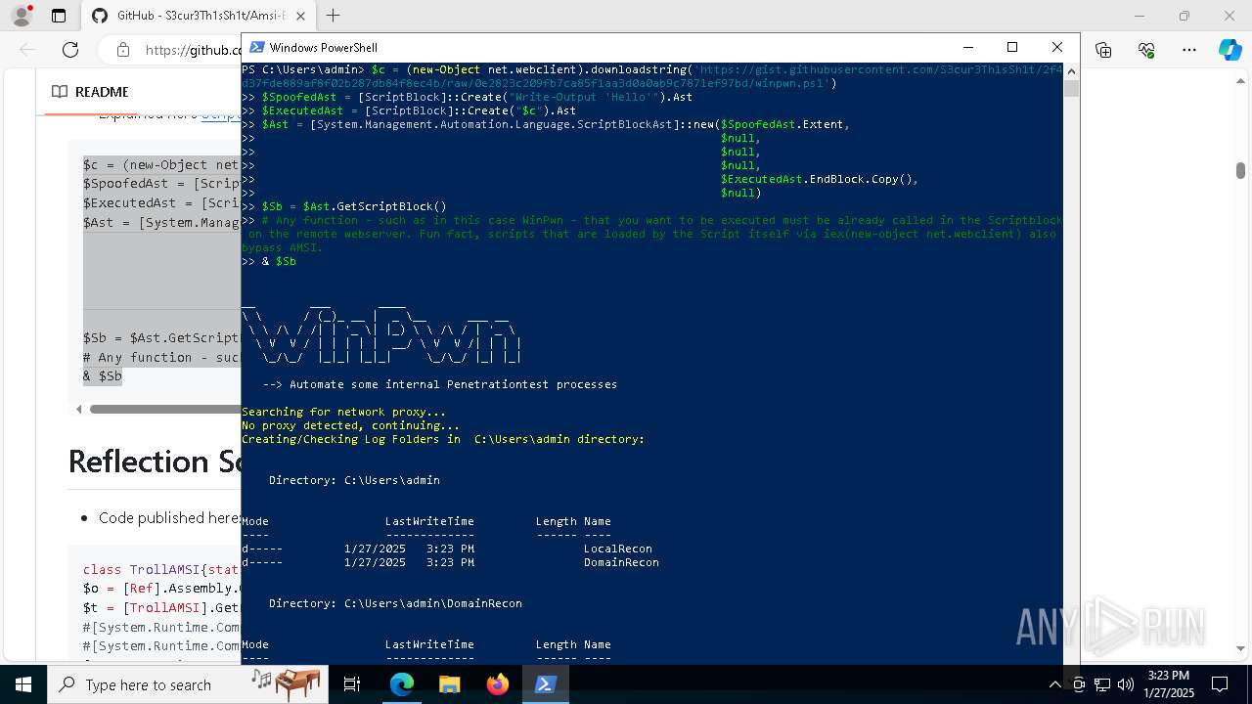The width and height of the screenshot is (1252, 704).
Task: Minimize the Windows PowerShell window
Action: pyautogui.click(x=968, y=47)
